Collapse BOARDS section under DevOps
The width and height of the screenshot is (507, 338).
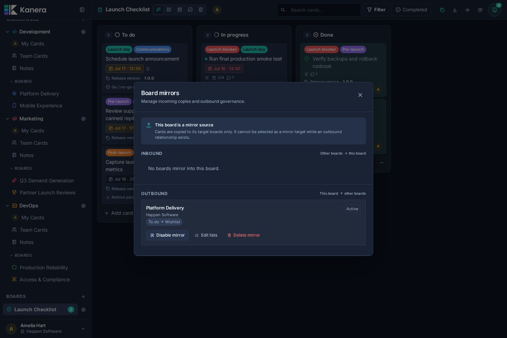coord(21,255)
